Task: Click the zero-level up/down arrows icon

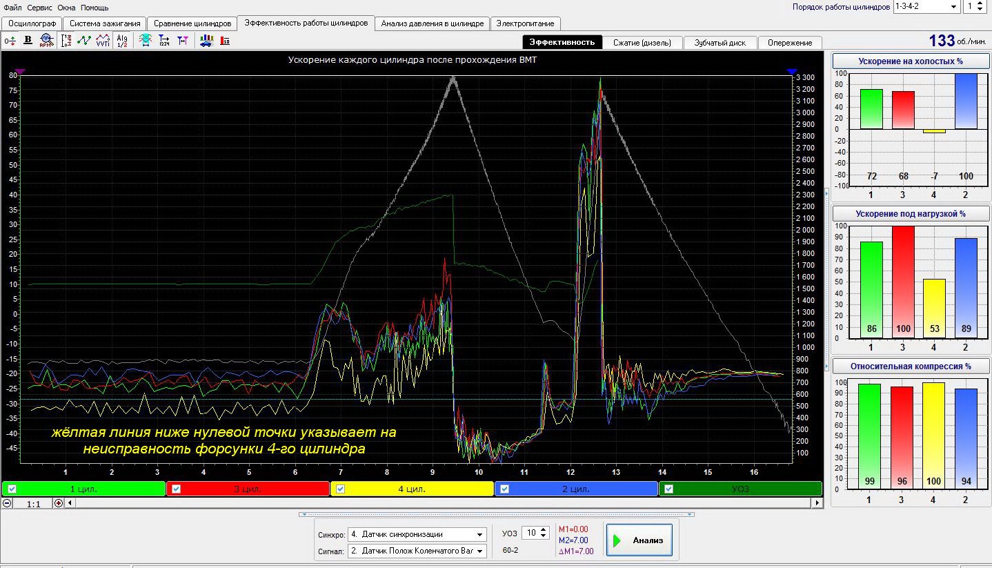Action: tap(10, 41)
